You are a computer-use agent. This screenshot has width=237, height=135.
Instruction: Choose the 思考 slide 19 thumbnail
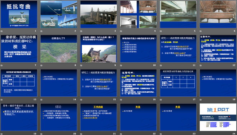click(x=19, y=117)
